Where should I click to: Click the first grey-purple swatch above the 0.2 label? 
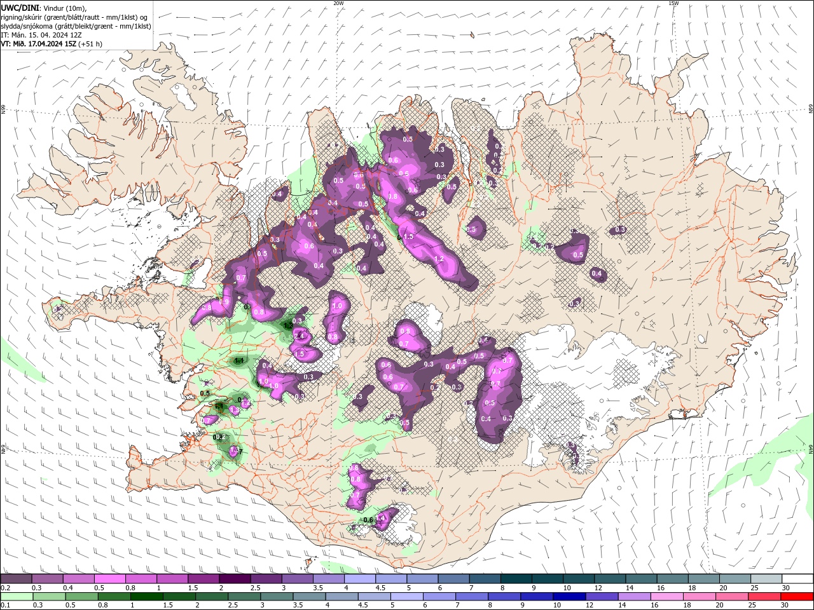[16, 579]
